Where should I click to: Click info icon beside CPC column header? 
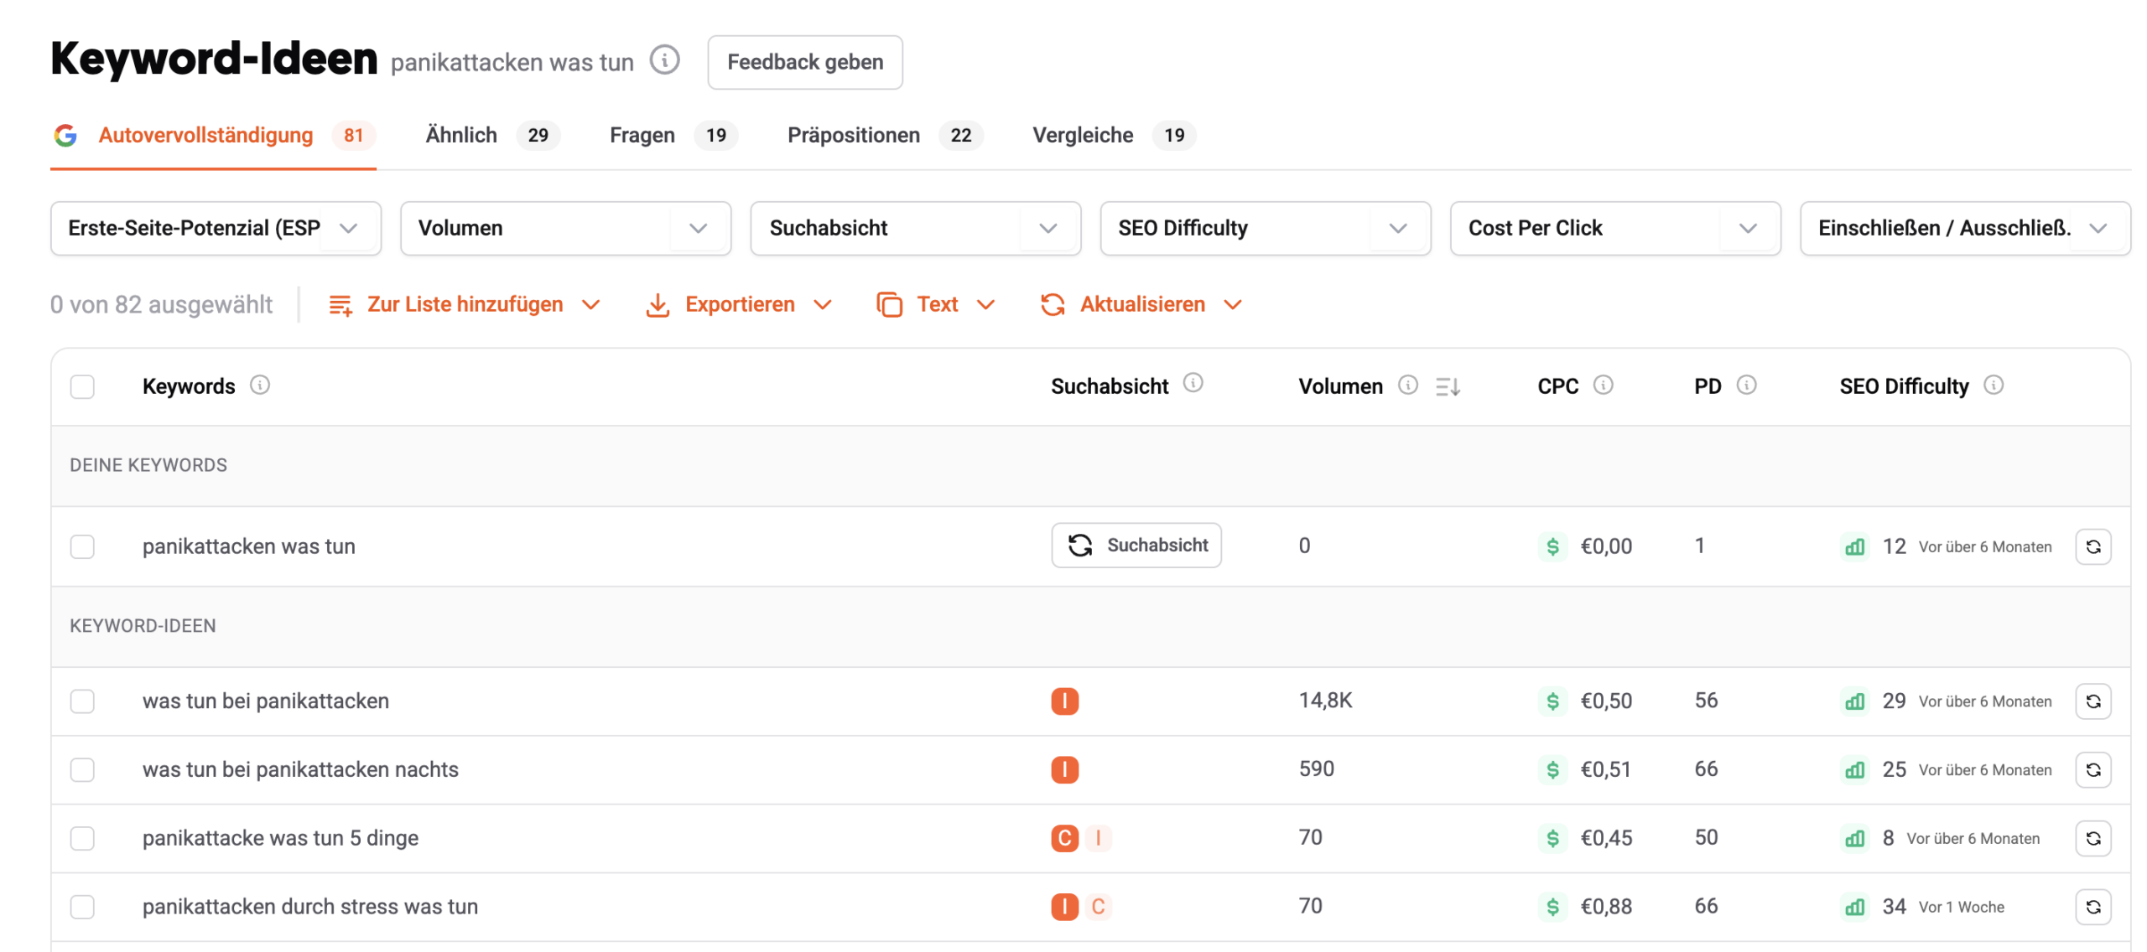[x=1602, y=385]
